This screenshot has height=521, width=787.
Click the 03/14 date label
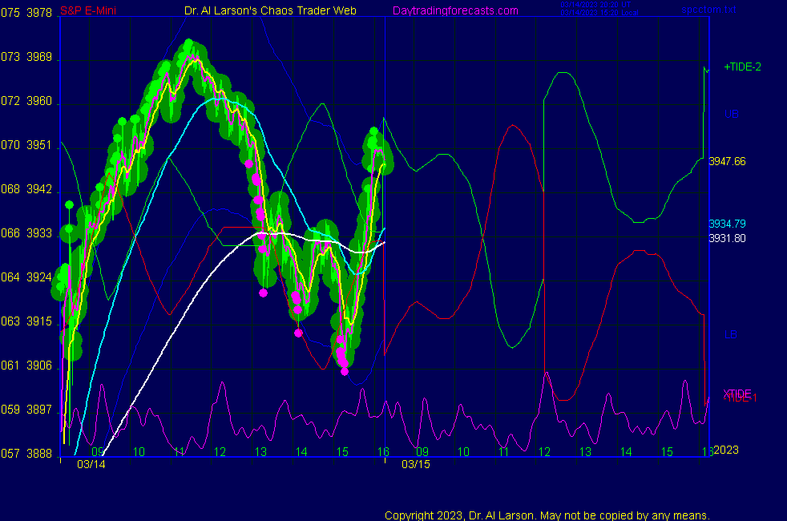point(91,464)
